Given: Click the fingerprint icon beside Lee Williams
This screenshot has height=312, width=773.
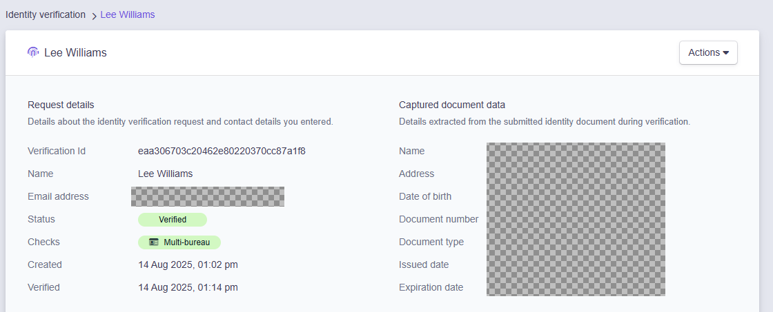Looking at the screenshot, I should click(32, 52).
